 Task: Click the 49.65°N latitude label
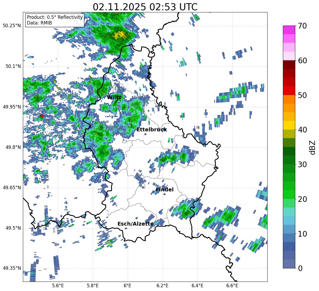click(12, 187)
